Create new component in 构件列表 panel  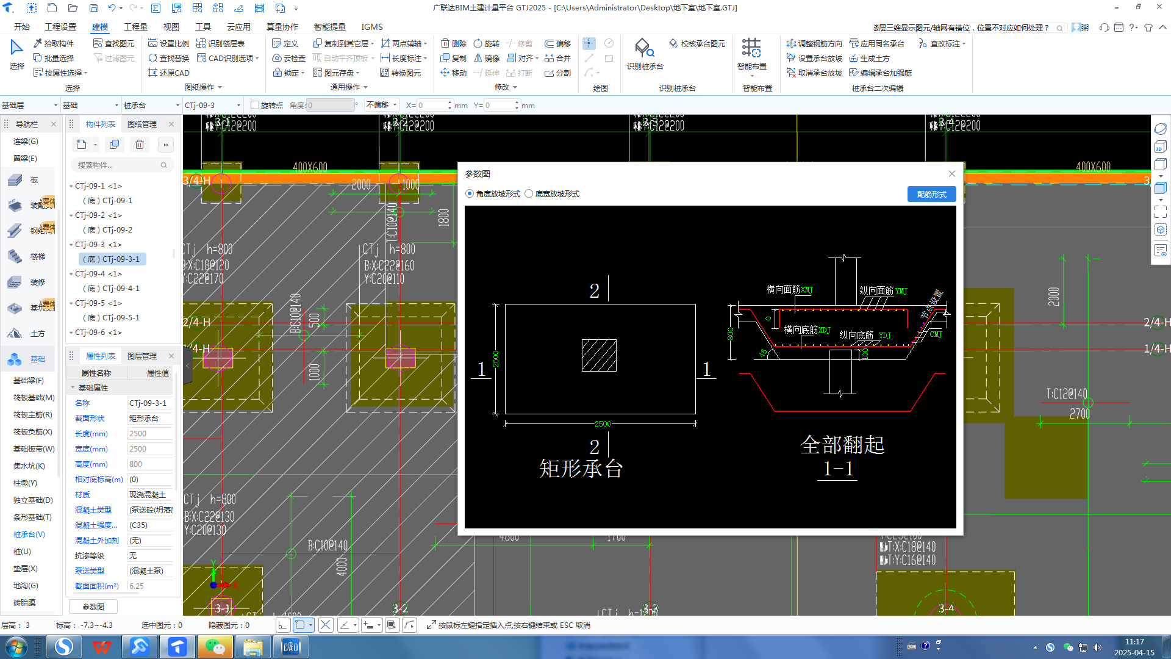(82, 145)
